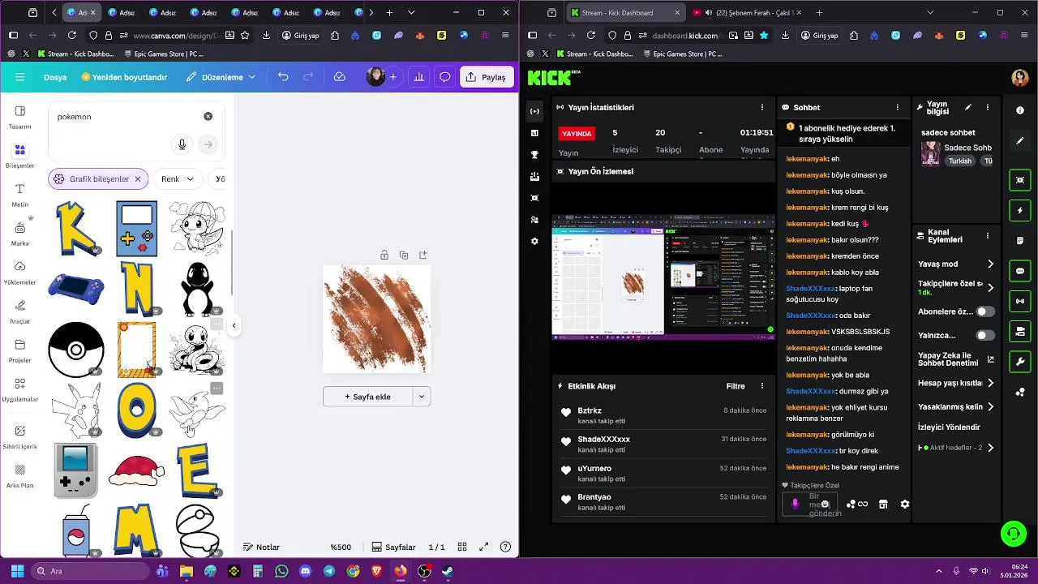The width and height of the screenshot is (1038, 584).
Task: Click the %500 zoom level
Action: click(x=341, y=547)
